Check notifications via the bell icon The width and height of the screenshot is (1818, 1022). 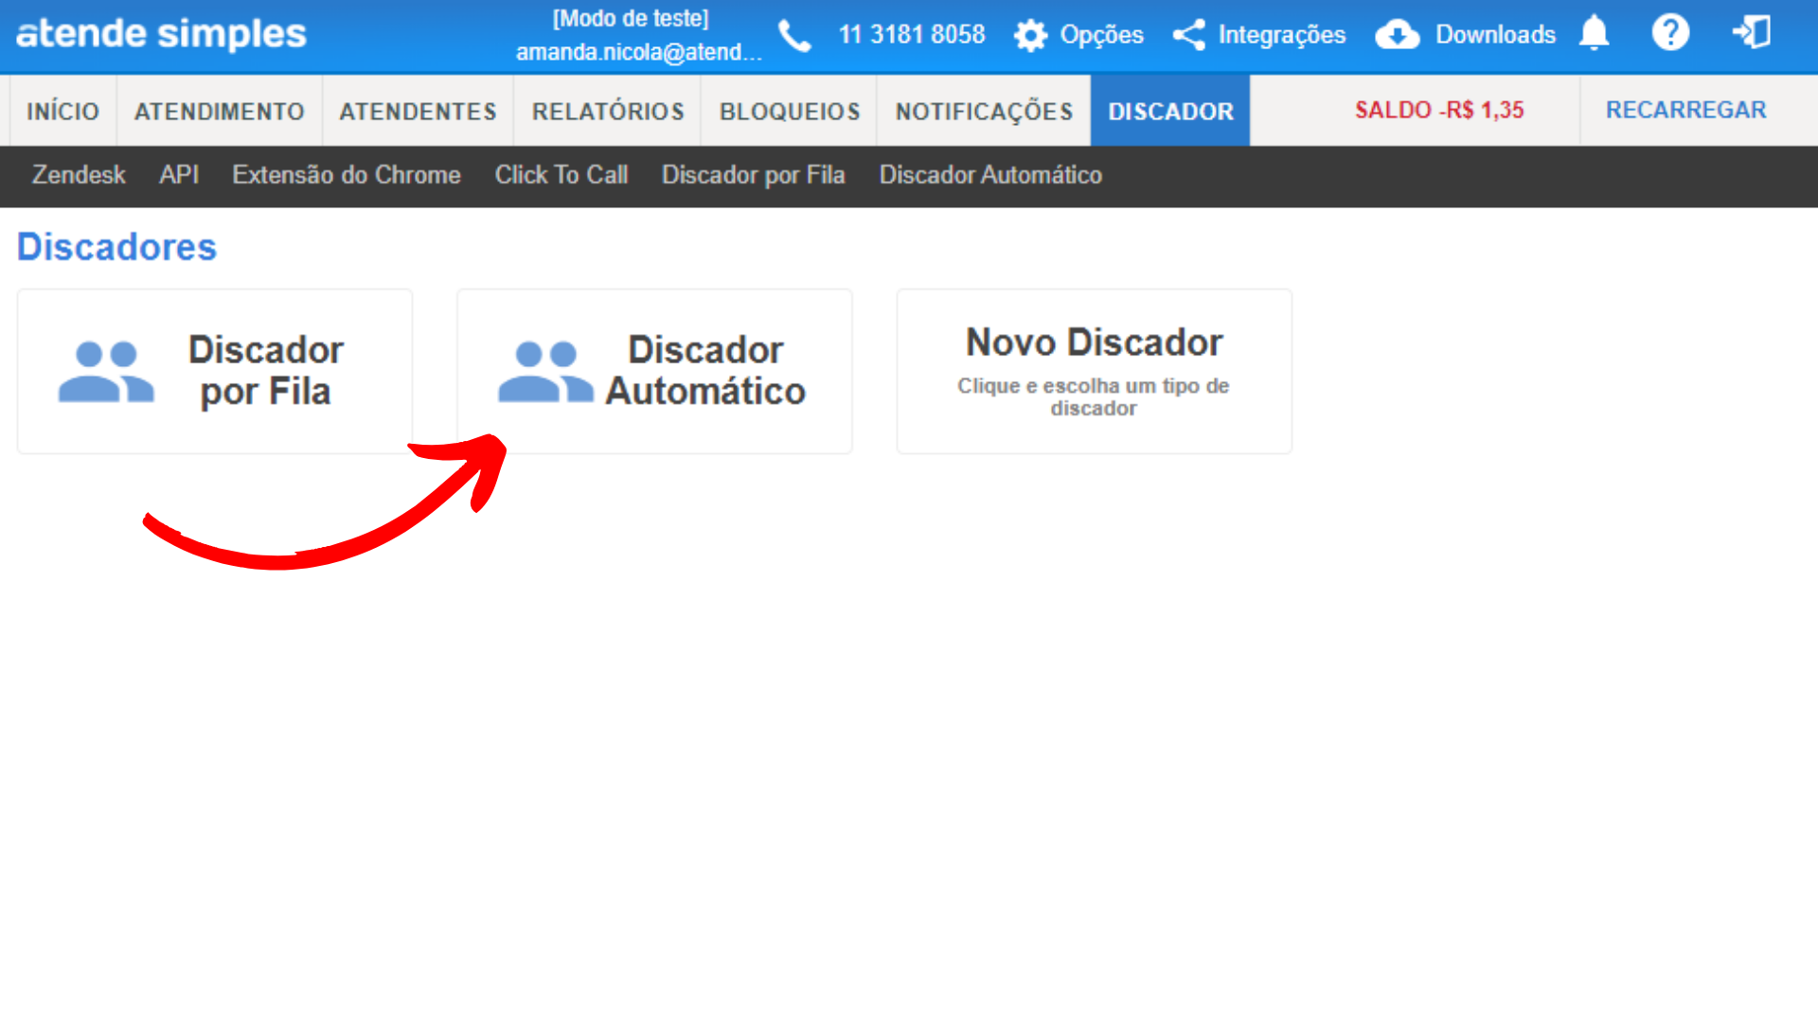(x=1595, y=33)
